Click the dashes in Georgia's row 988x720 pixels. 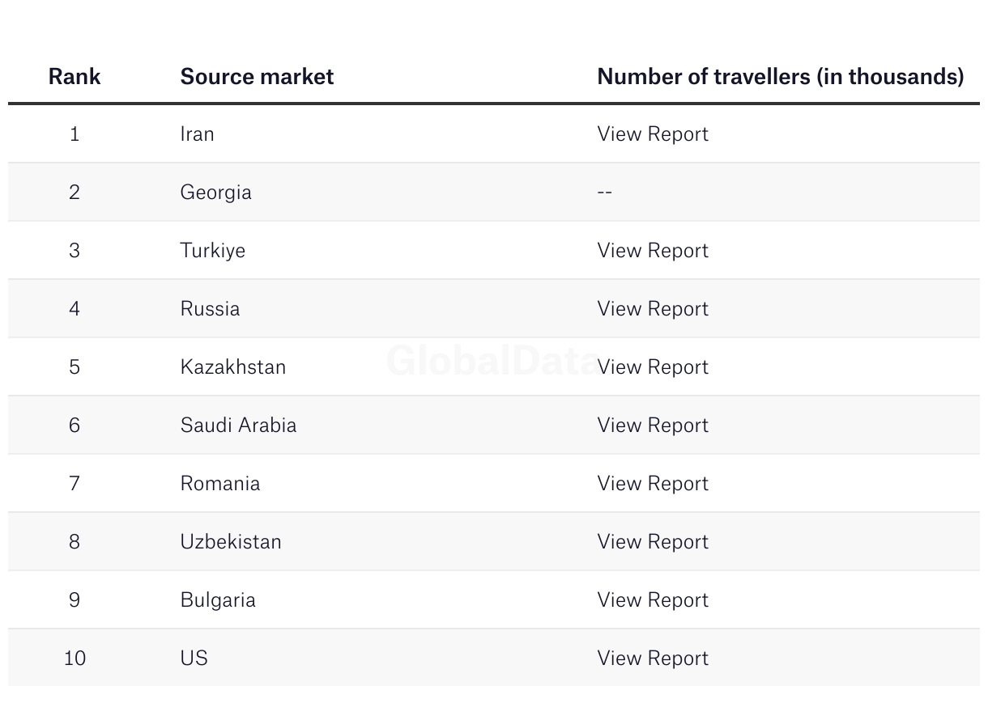605,193
